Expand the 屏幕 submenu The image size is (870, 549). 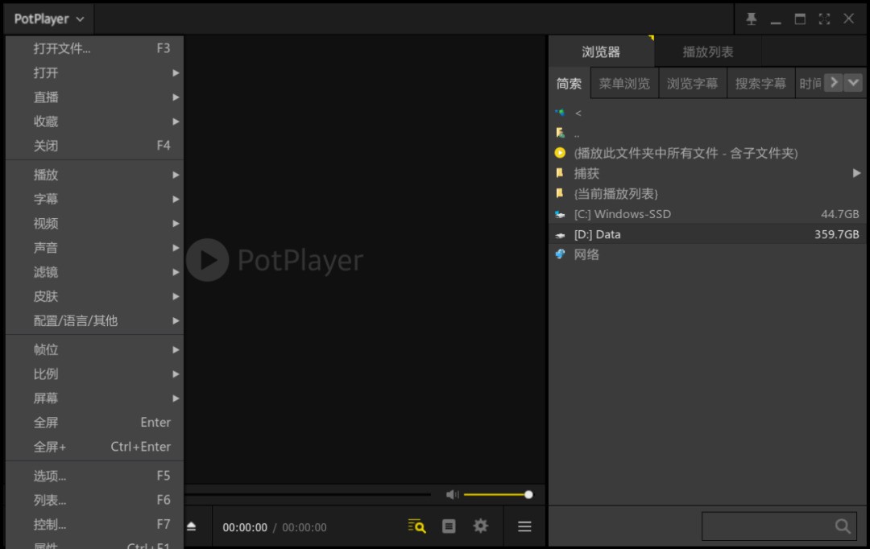coord(95,398)
